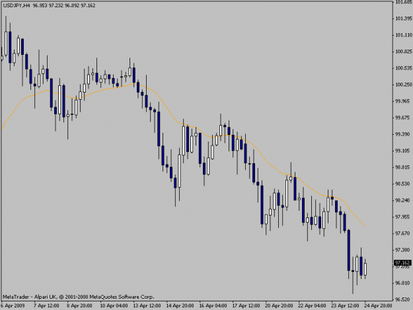Select the 17 Apr 12:00 time label

point(246,306)
